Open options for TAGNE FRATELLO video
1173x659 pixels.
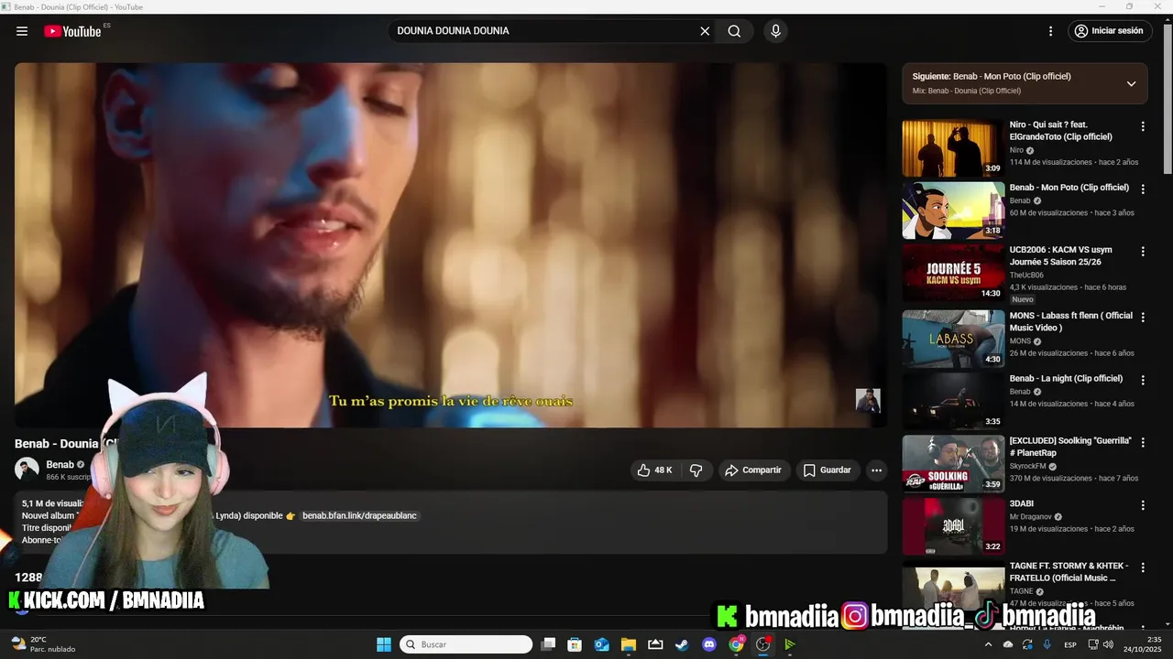click(x=1143, y=567)
